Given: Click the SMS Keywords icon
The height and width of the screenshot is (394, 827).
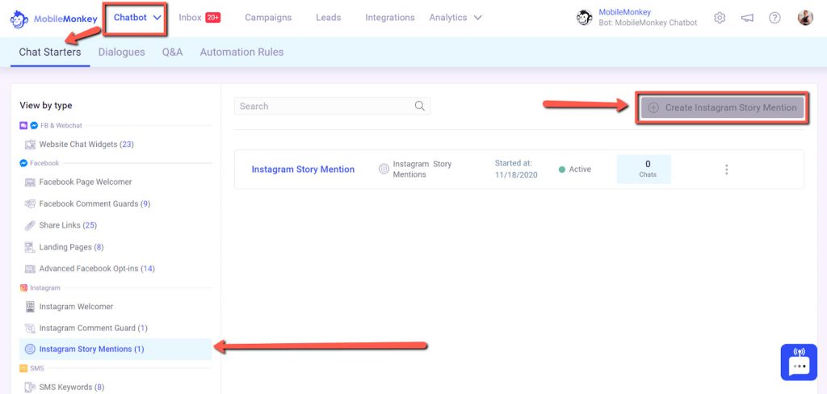Looking at the screenshot, I should [30, 388].
